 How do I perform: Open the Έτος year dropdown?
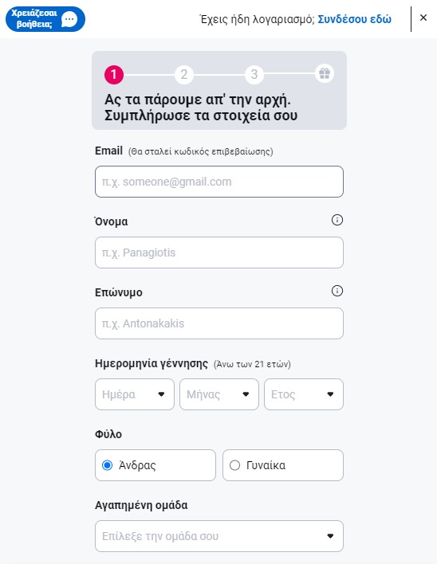tap(304, 394)
